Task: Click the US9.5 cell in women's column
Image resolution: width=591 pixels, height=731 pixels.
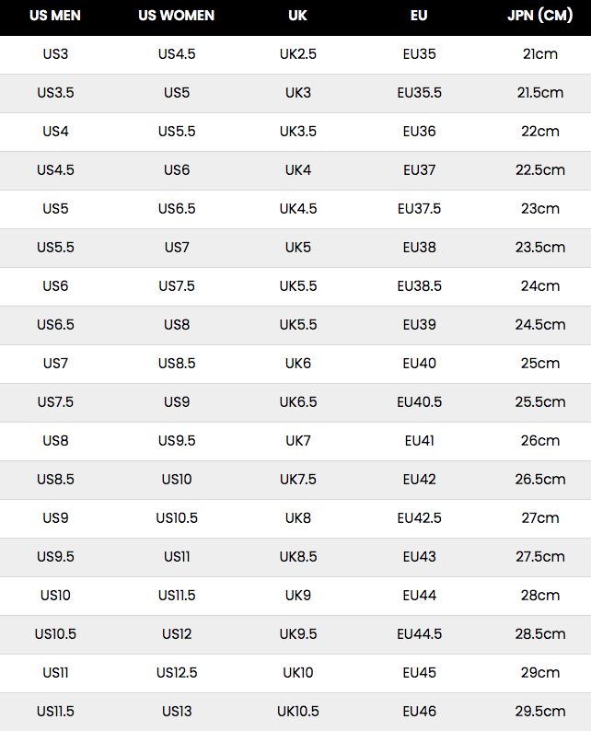Action: [x=177, y=441]
